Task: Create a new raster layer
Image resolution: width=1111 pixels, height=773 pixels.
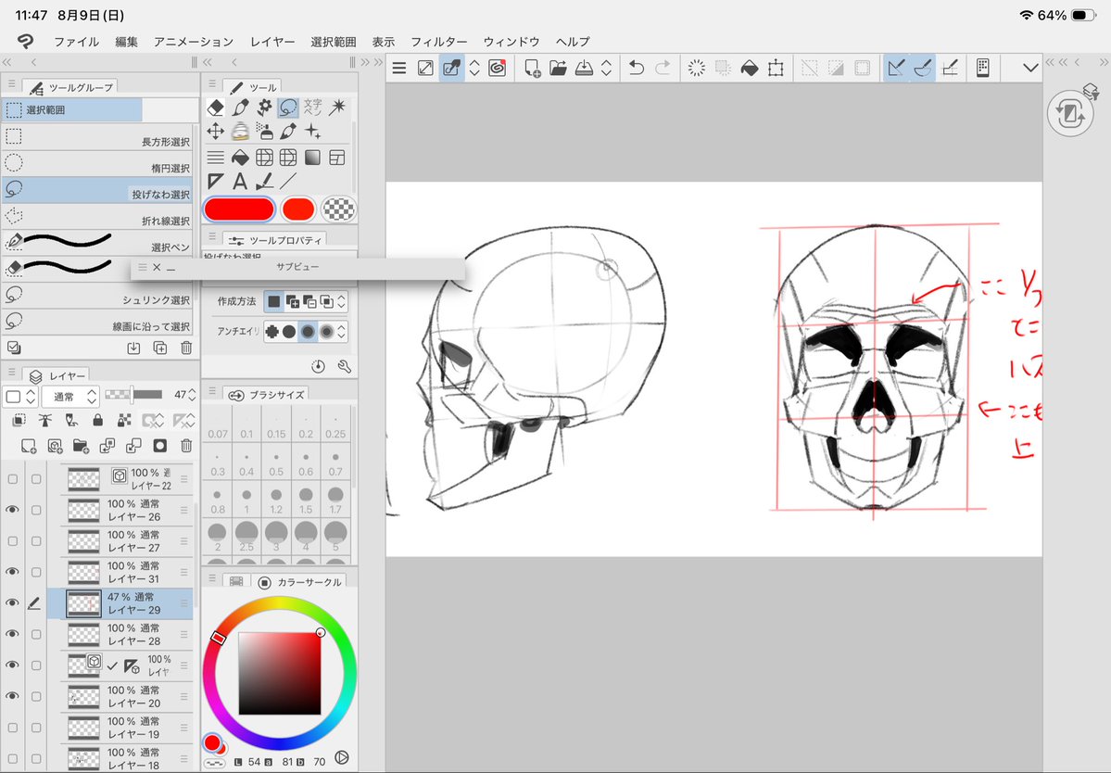Action: coord(29,446)
